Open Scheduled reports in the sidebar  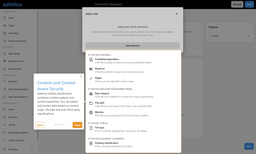click(x=18, y=133)
